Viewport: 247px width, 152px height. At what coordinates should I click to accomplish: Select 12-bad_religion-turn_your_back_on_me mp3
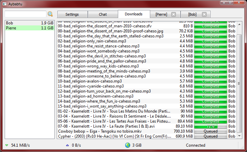point(147,91)
